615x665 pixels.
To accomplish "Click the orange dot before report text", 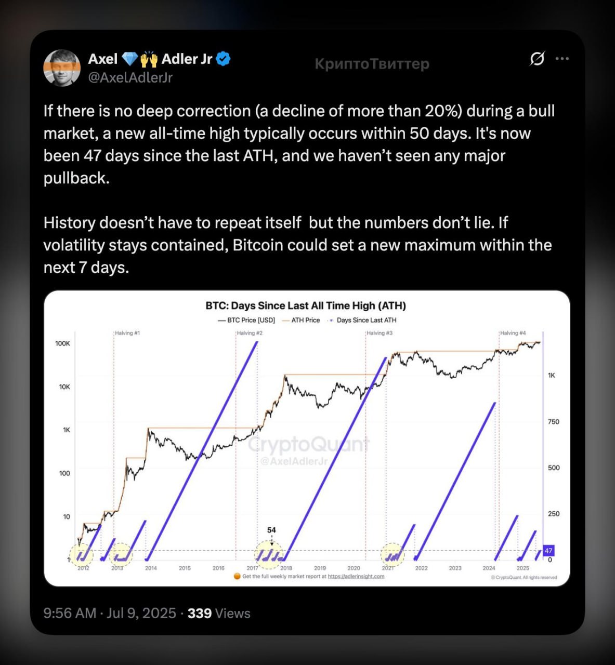I will coord(237,576).
